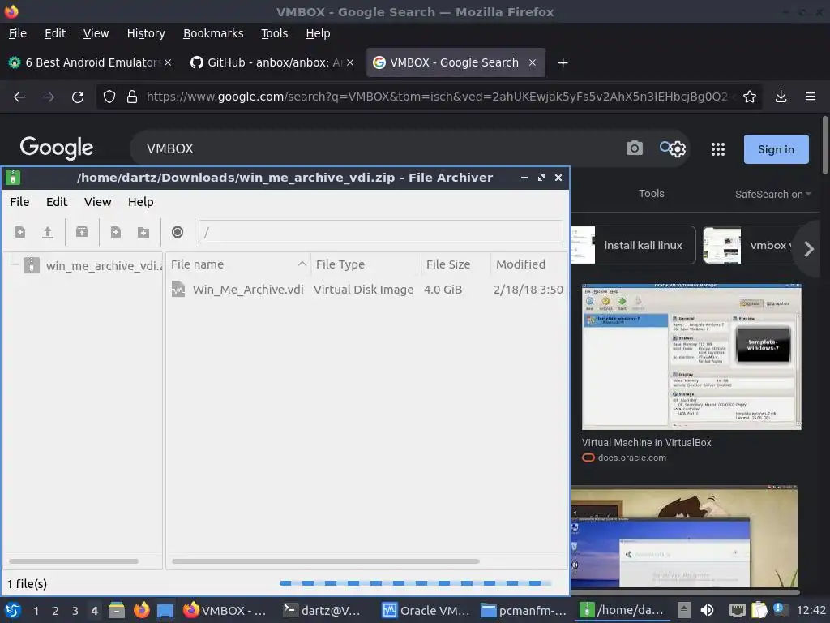The height and width of the screenshot is (623, 830).
Task: Click the Sign in button
Action: [x=776, y=149]
